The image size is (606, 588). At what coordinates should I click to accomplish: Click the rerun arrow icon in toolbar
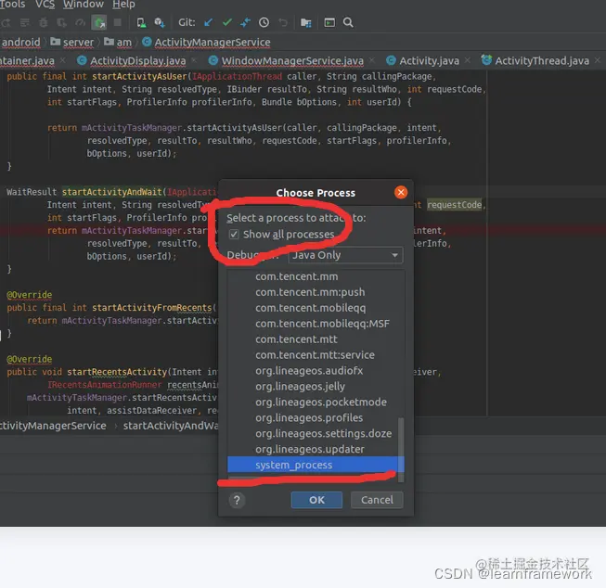coord(6,22)
